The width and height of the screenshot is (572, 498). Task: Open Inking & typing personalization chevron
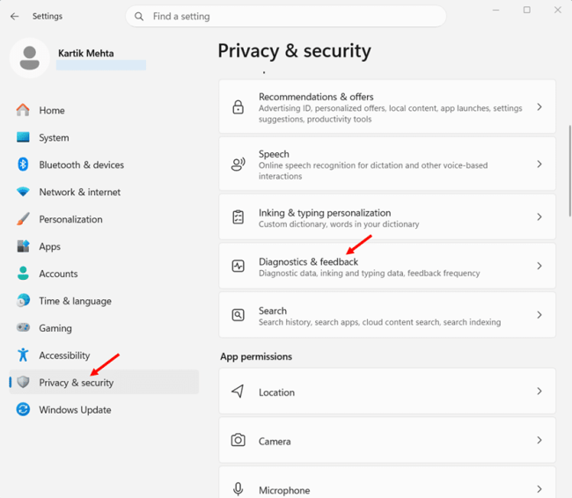[539, 217]
